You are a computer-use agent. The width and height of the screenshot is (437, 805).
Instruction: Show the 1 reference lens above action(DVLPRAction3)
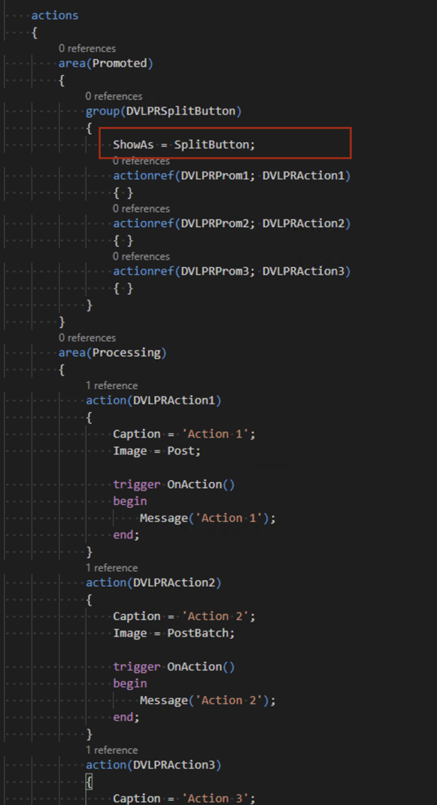tap(112, 750)
